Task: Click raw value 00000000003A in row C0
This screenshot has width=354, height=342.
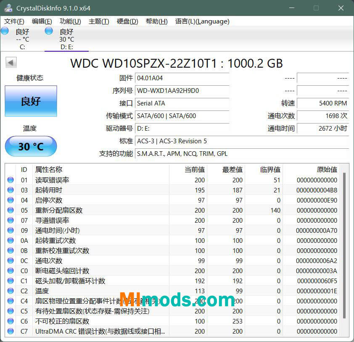Action: click(317, 271)
